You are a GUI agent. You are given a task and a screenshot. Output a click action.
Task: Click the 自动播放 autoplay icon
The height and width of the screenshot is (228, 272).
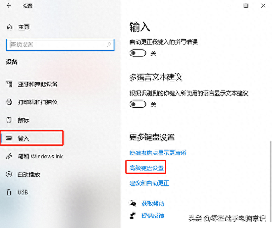pos(9,174)
